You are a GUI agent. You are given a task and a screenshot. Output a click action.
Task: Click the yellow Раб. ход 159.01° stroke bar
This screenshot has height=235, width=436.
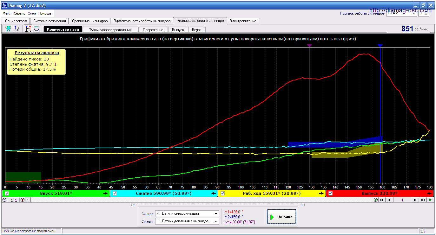point(272,193)
